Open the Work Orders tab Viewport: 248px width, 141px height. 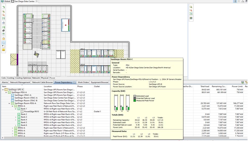[x=83, y=82]
